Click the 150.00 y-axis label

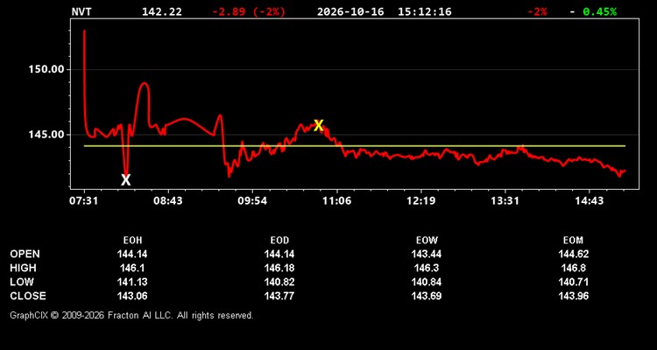pos(46,69)
